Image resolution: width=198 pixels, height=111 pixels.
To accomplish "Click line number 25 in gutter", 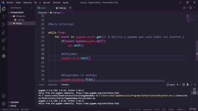I will pos(43,33).
